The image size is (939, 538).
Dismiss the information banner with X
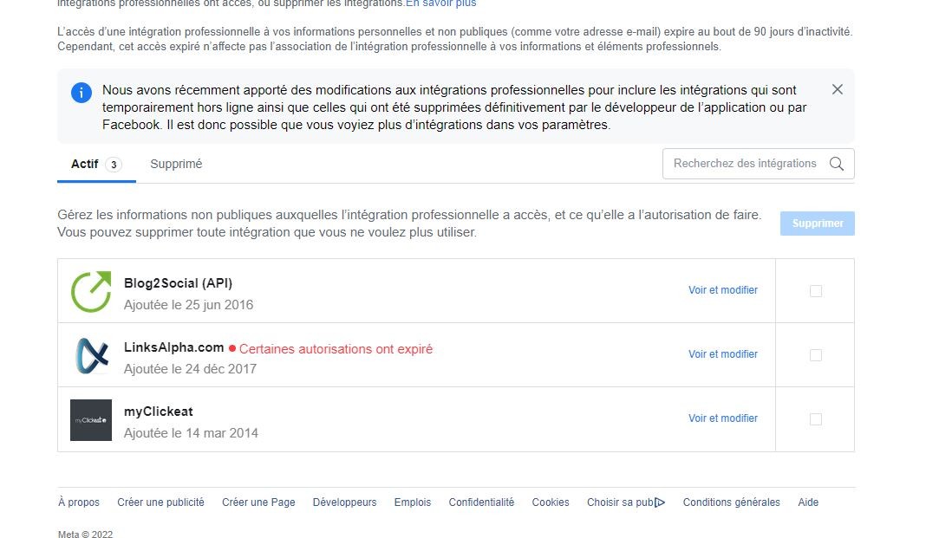(x=837, y=89)
